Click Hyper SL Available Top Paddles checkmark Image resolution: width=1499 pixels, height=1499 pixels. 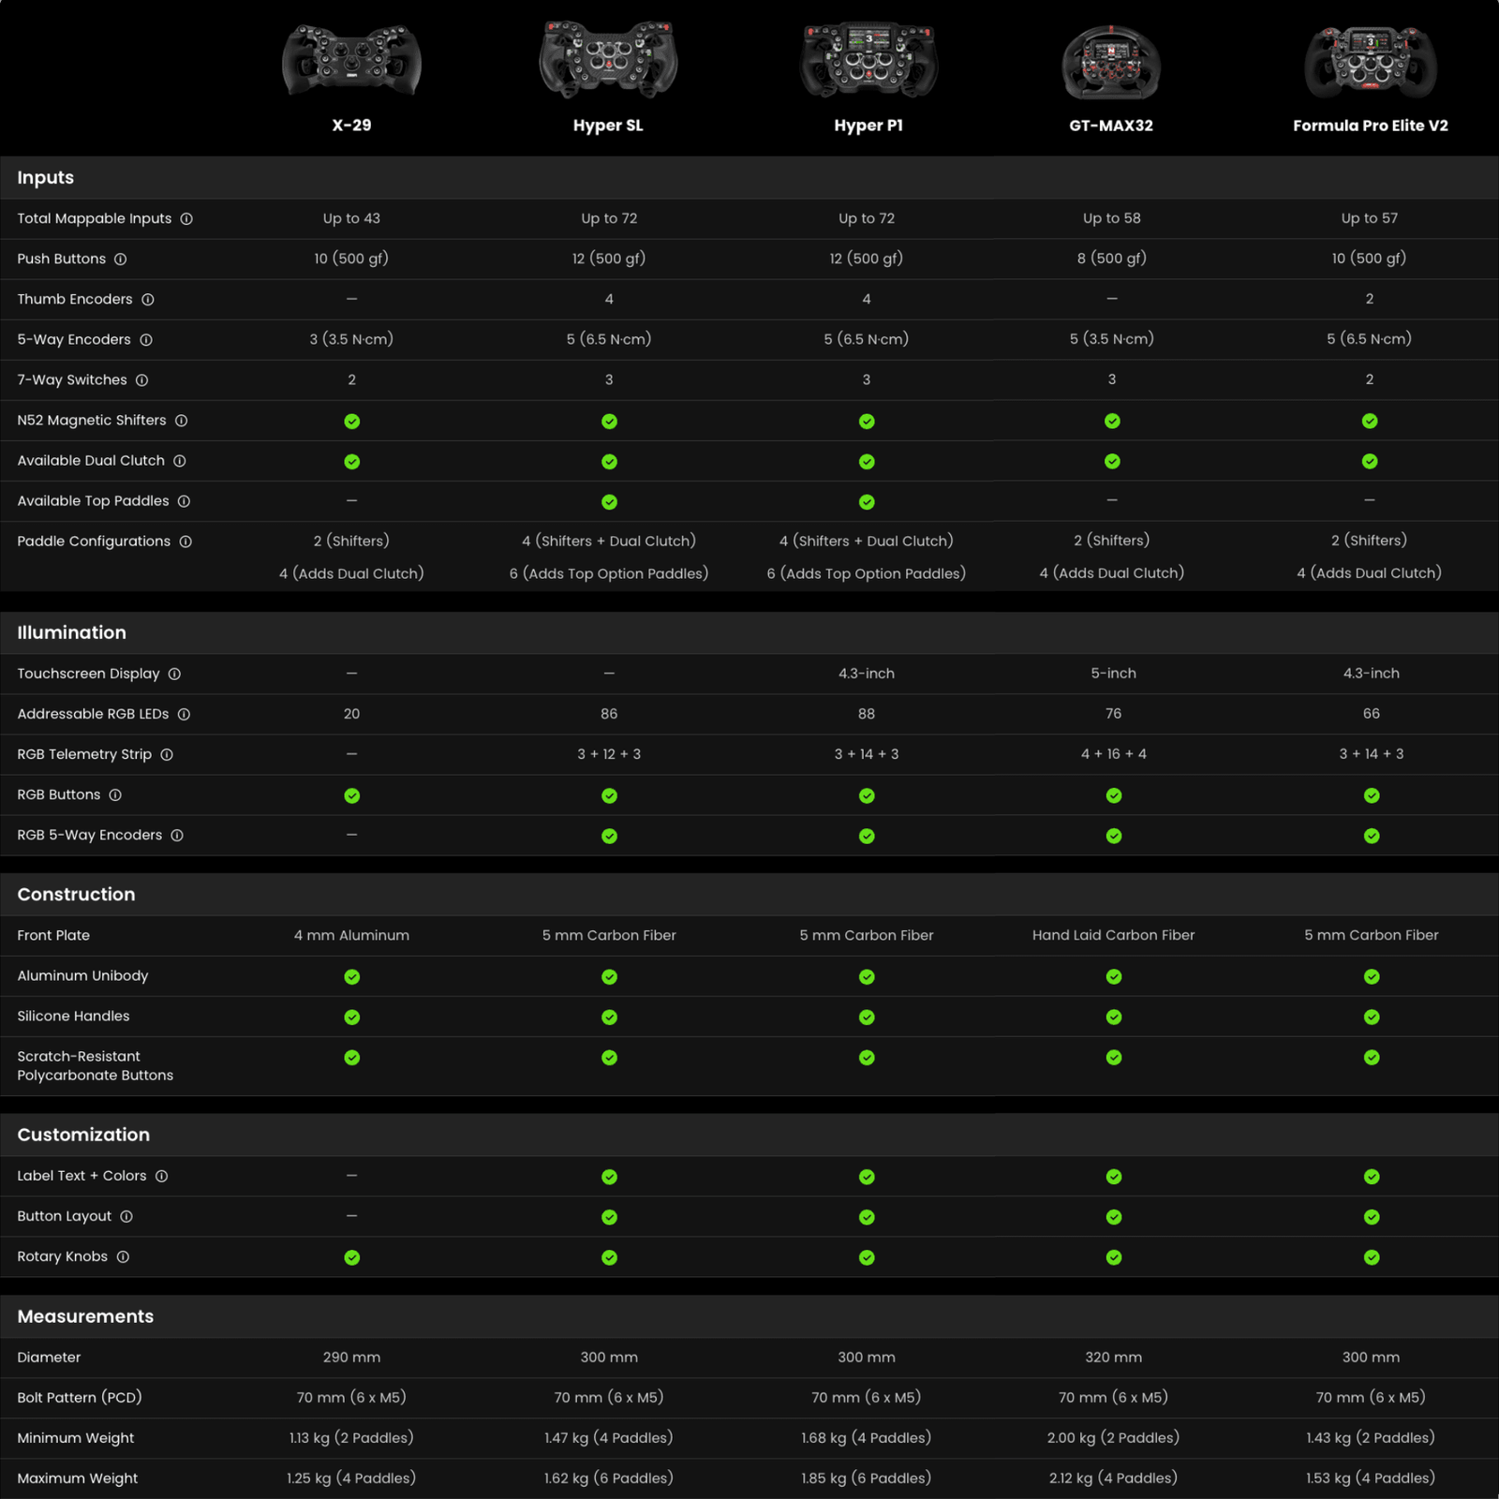(609, 502)
